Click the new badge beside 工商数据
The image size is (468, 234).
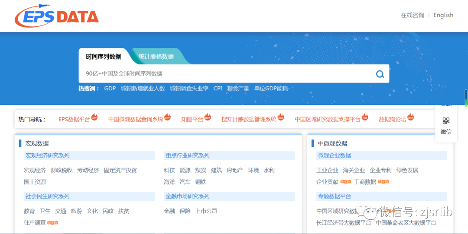383,181
